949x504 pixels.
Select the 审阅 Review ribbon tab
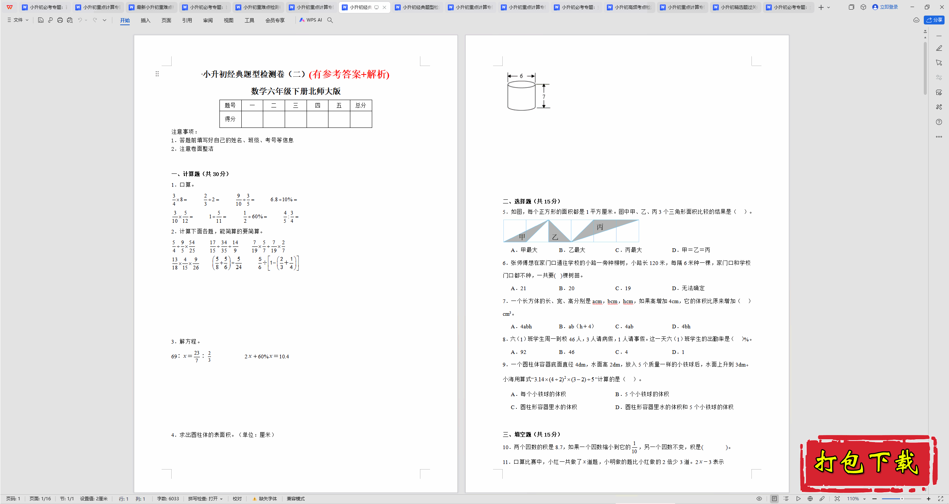pos(208,20)
